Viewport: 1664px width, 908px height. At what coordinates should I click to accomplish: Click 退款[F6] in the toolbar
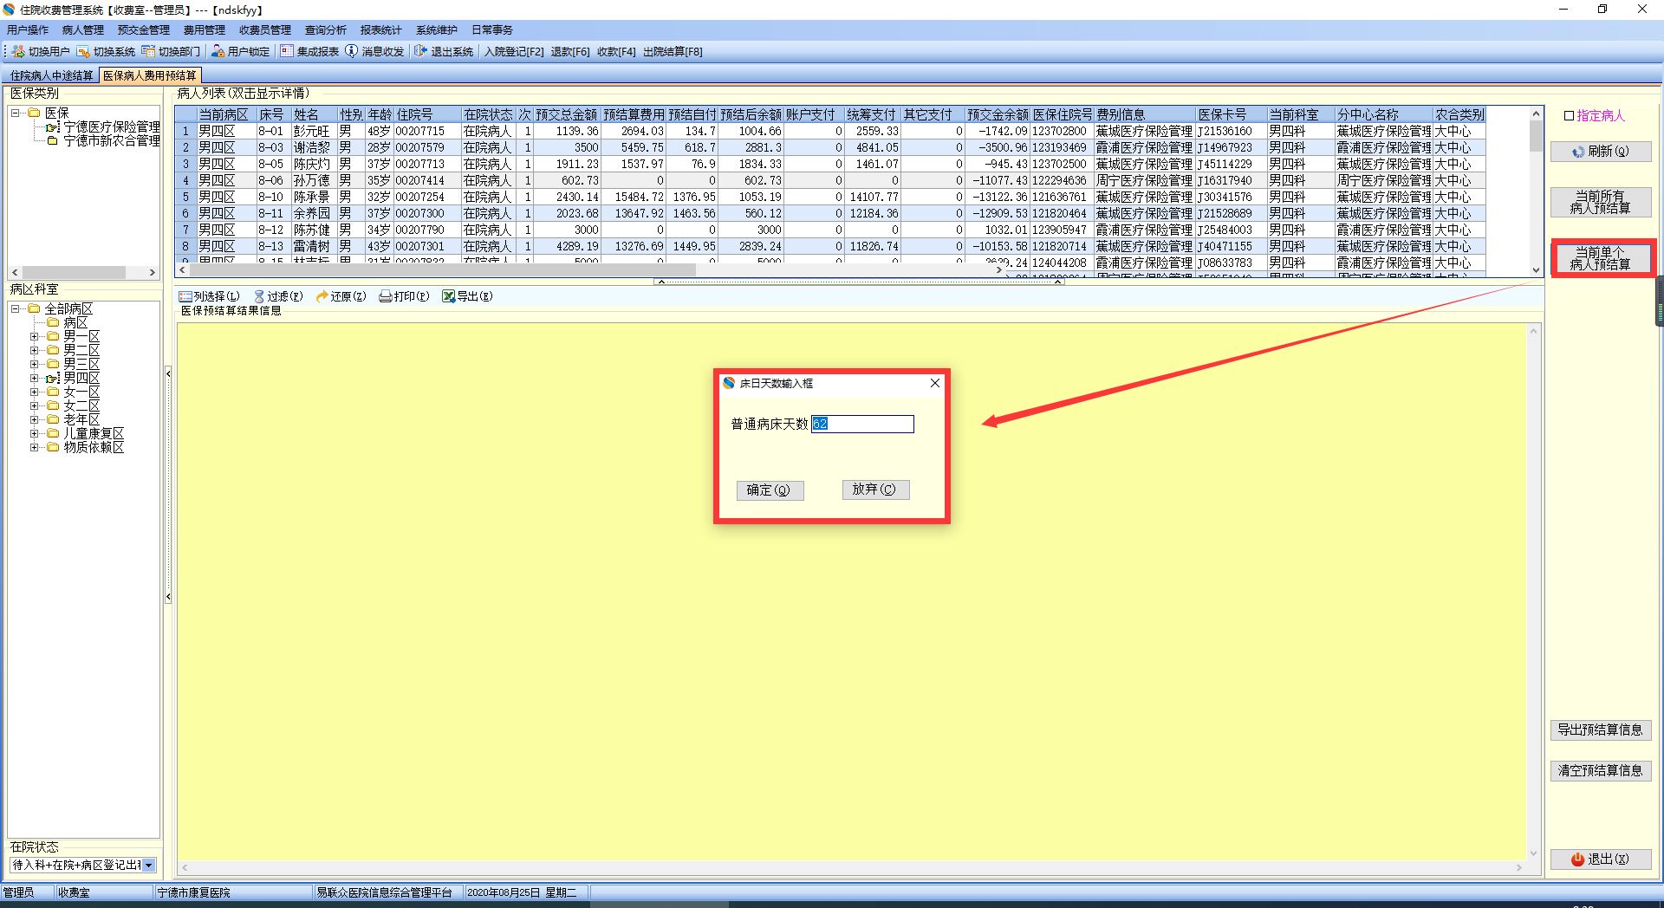(x=570, y=52)
